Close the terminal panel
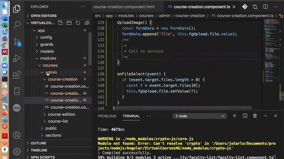This screenshot has height=159, width=284. tap(276, 116)
